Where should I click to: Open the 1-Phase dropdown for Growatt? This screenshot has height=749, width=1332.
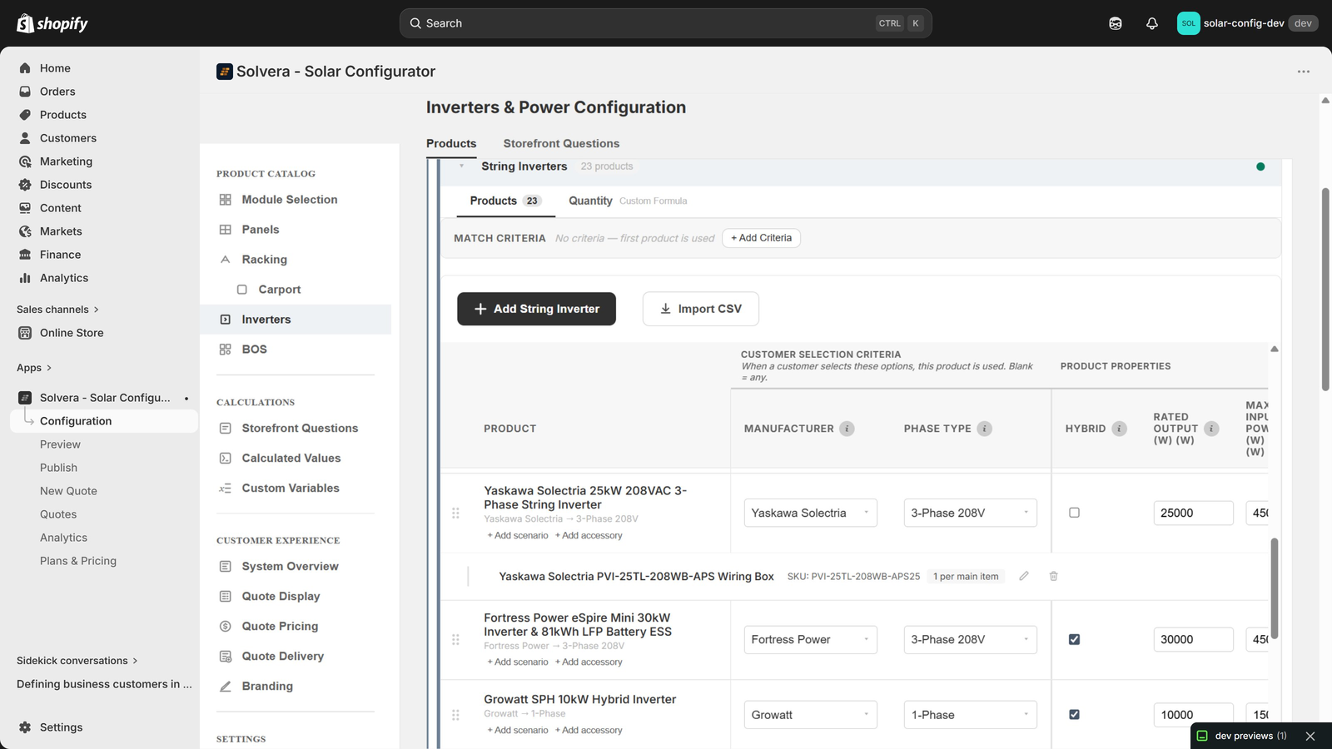coord(970,715)
